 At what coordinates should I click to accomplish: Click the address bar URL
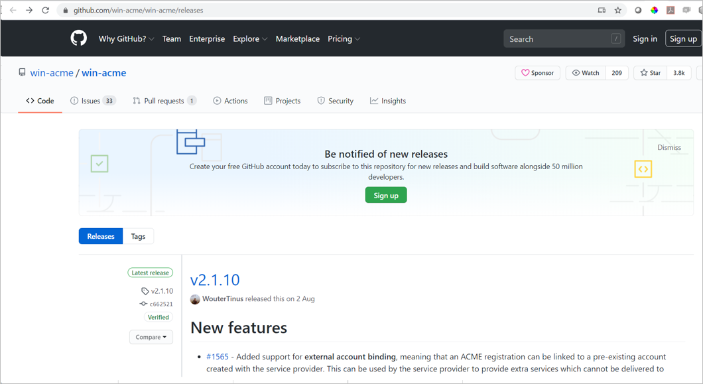(138, 11)
